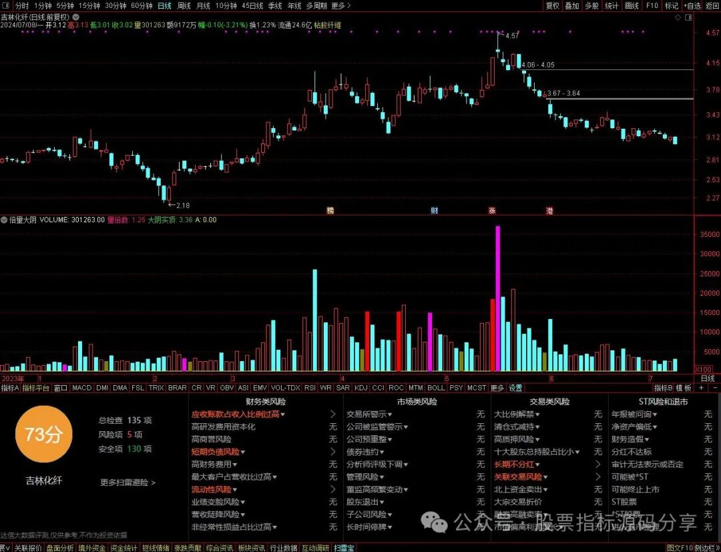Click the plus zoom-in button right of 模板
The height and width of the screenshot is (552, 721).
coord(701,388)
